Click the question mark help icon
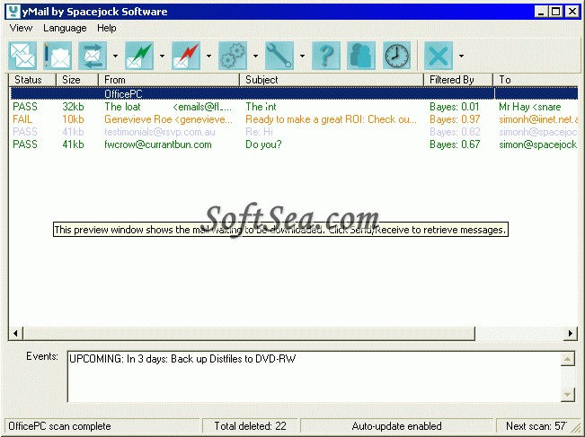585x437 pixels. [326, 56]
